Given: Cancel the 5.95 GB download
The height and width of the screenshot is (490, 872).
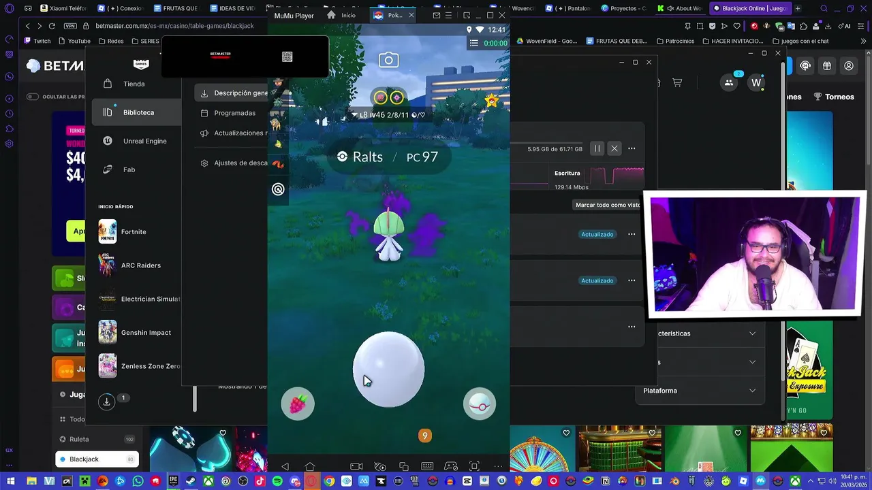Looking at the screenshot, I should coord(614,148).
